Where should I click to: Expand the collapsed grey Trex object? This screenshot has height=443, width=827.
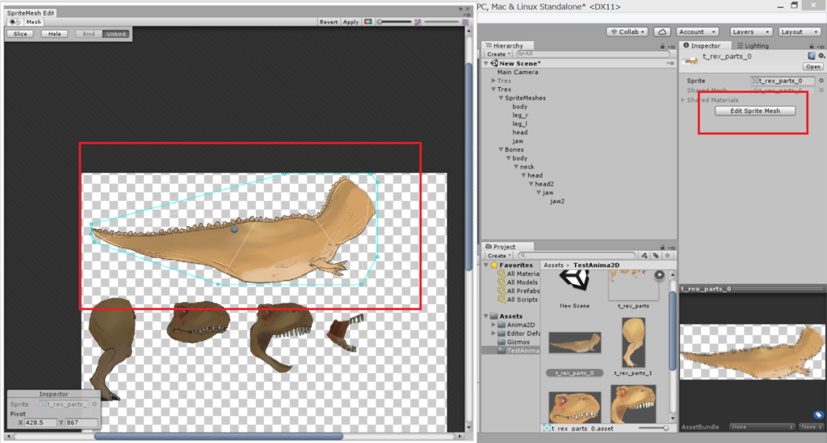click(x=493, y=81)
